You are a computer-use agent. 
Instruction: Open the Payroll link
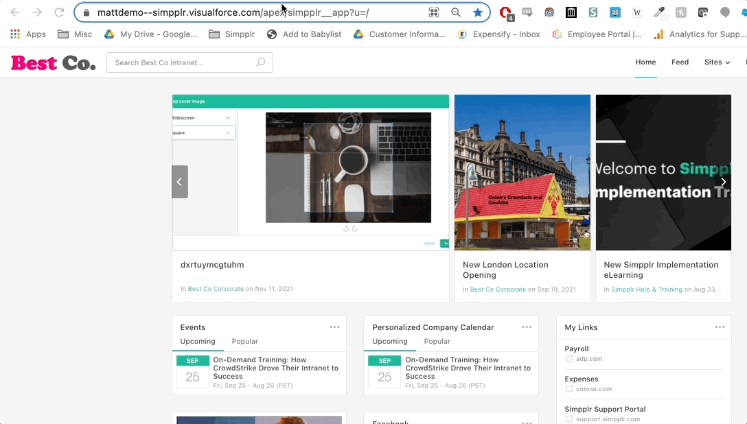tap(577, 349)
